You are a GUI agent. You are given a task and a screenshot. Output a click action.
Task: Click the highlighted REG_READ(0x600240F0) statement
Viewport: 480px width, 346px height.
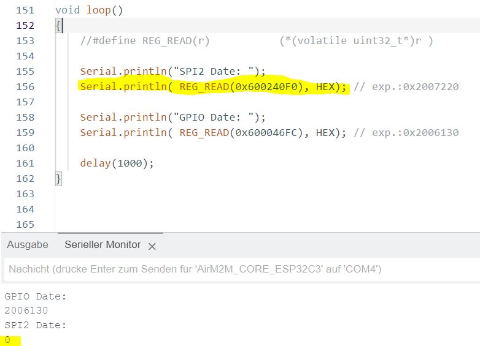click(x=213, y=87)
